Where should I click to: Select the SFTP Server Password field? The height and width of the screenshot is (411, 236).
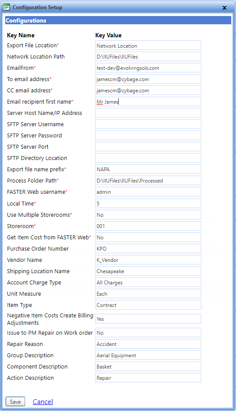148,135
